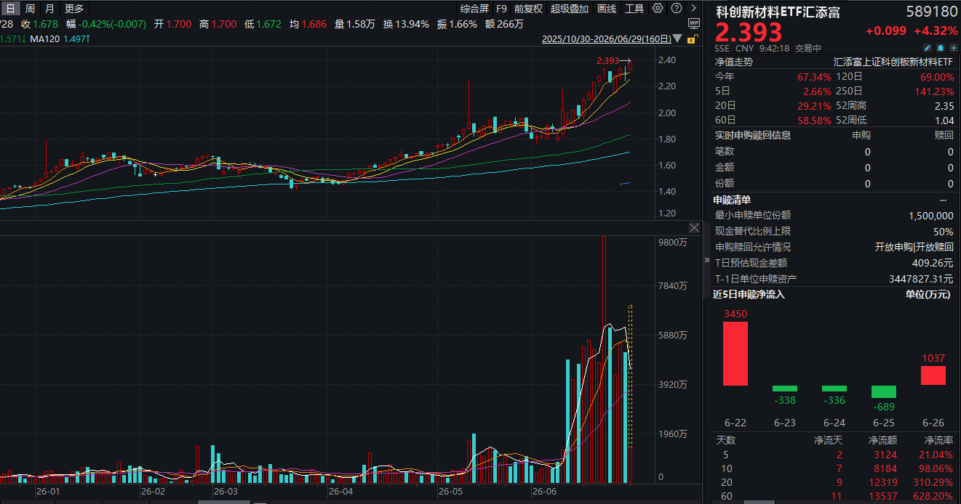Screen dimensions: 961x504
Task: Click the green -338 bar for 6-23
Action: 784,389
